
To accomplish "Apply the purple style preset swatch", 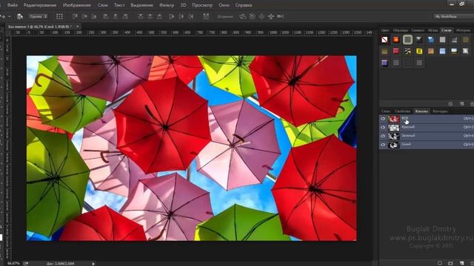I will click(384, 63).
